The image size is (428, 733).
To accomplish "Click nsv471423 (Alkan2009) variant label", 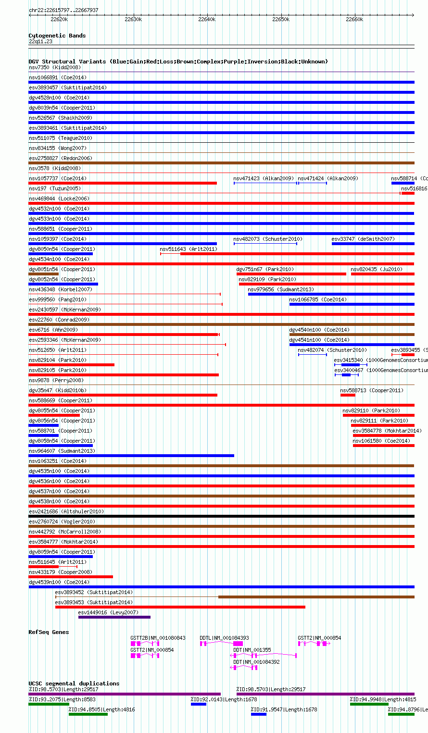I will pyautogui.click(x=264, y=178).
